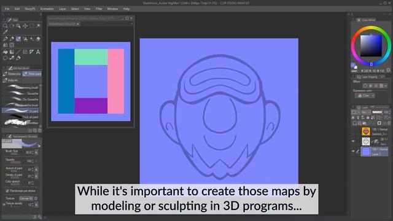Viewport: 393px width, 221px height.
Task: Select the Pen tool
Action: coord(6,39)
